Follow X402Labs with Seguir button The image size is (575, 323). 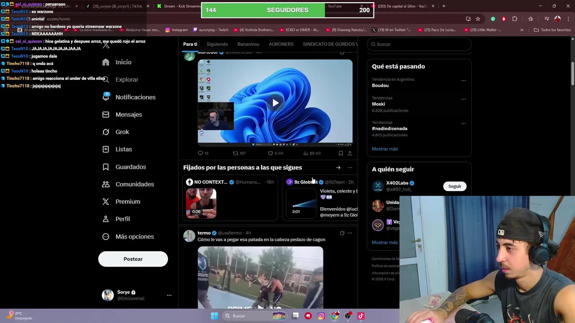click(455, 186)
